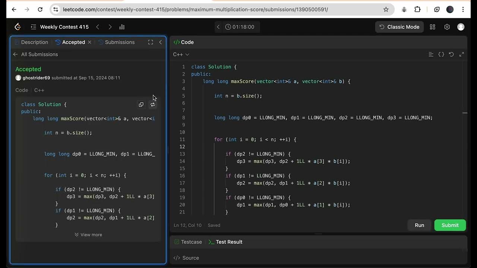Open the bug extension icon
The width and height of the screenshot is (477, 268).
coord(404,9)
